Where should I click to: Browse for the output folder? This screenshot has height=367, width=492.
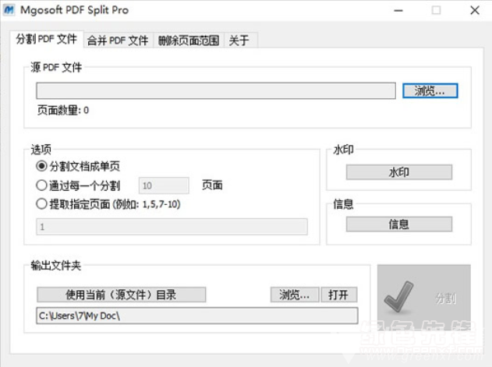[x=295, y=295]
